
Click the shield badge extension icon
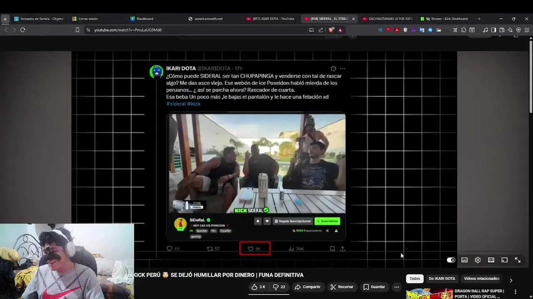pos(405,30)
